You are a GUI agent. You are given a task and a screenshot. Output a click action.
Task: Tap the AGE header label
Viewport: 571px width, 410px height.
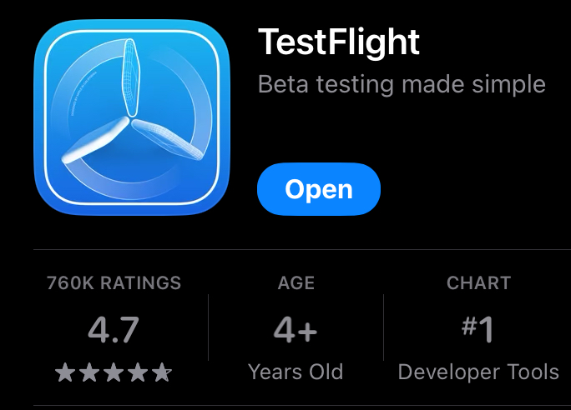296,282
